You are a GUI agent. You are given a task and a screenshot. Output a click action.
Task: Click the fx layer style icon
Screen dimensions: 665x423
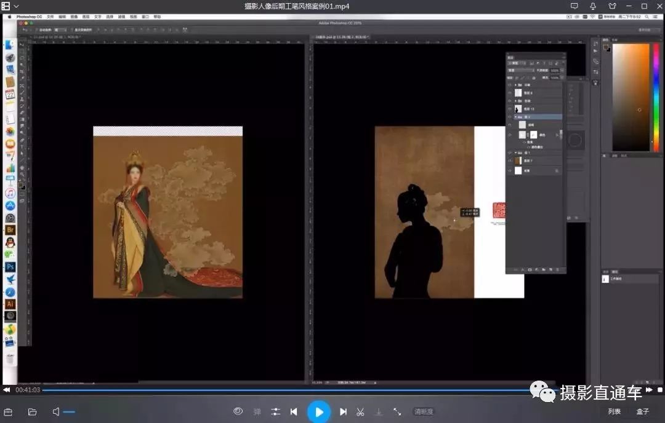click(523, 270)
